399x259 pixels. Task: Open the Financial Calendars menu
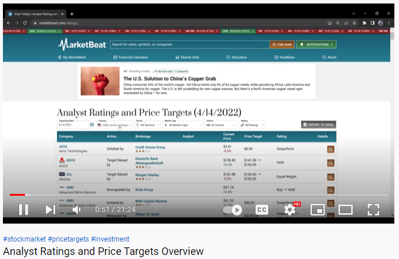click(x=131, y=57)
